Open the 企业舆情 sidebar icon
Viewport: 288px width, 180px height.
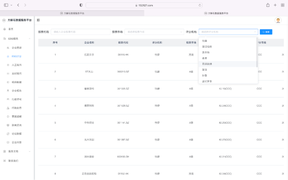pyautogui.click(x=8, y=48)
